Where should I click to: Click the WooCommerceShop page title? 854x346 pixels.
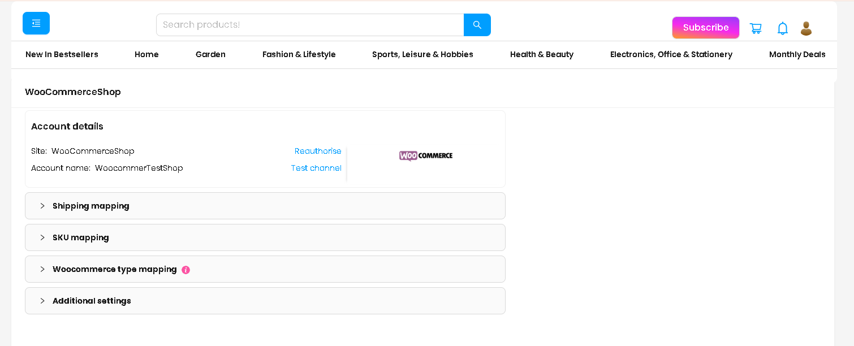coord(73,92)
